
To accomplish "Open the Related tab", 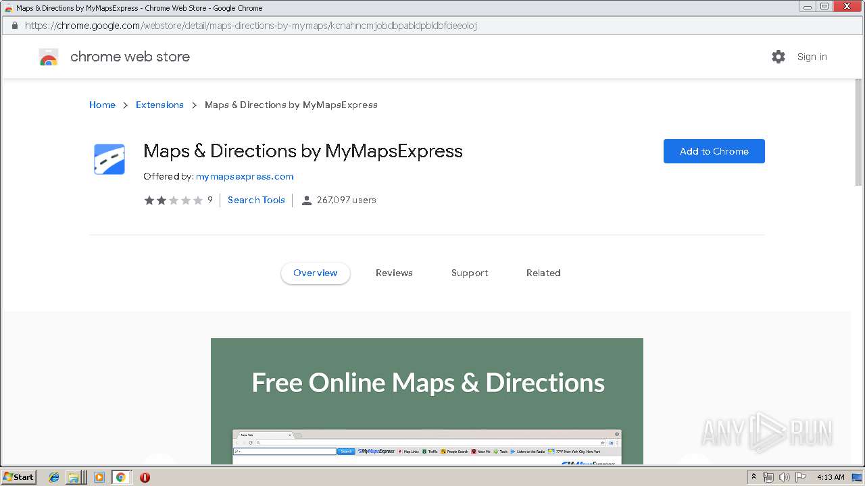I will [x=543, y=273].
